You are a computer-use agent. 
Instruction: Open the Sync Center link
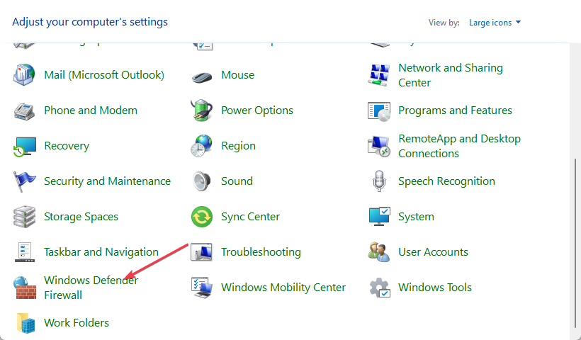click(251, 217)
